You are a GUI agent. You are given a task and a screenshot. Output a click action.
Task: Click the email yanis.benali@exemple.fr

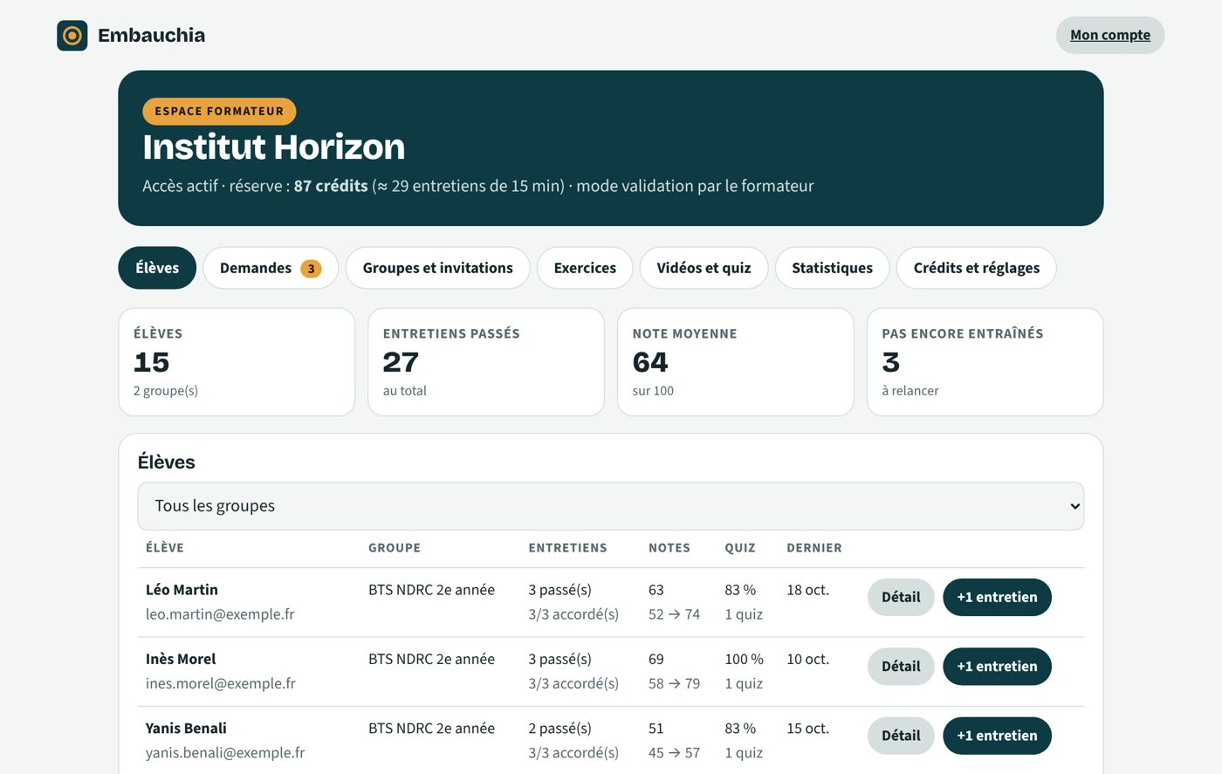pyautogui.click(x=225, y=752)
